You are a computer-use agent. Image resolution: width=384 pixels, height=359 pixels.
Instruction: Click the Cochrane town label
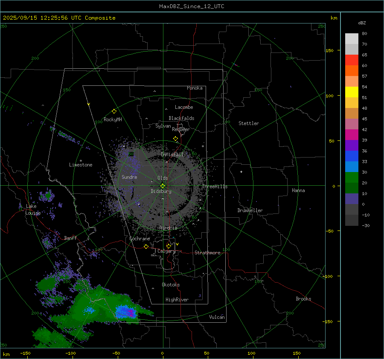point(140,239)
